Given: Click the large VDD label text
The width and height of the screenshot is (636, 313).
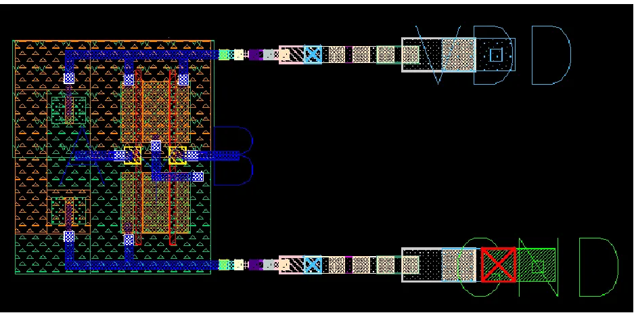Looking at the screenshot, I should click(493, 55).
